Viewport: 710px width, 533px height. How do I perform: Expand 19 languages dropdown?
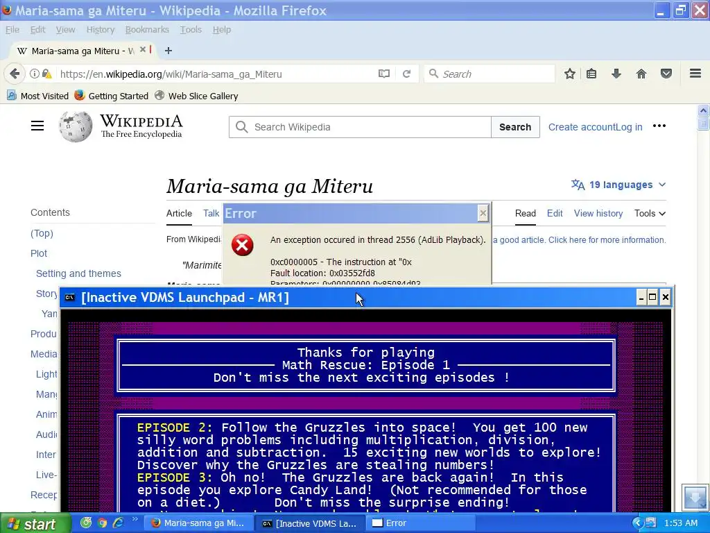[x=618, y=185]
